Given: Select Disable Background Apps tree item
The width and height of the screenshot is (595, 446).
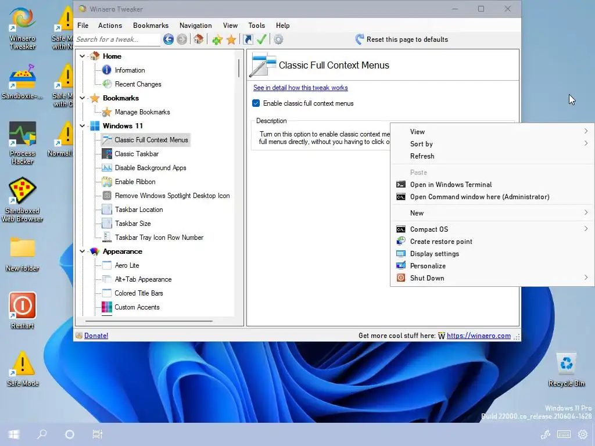Looking at the screenshot, I should [150, 168].
